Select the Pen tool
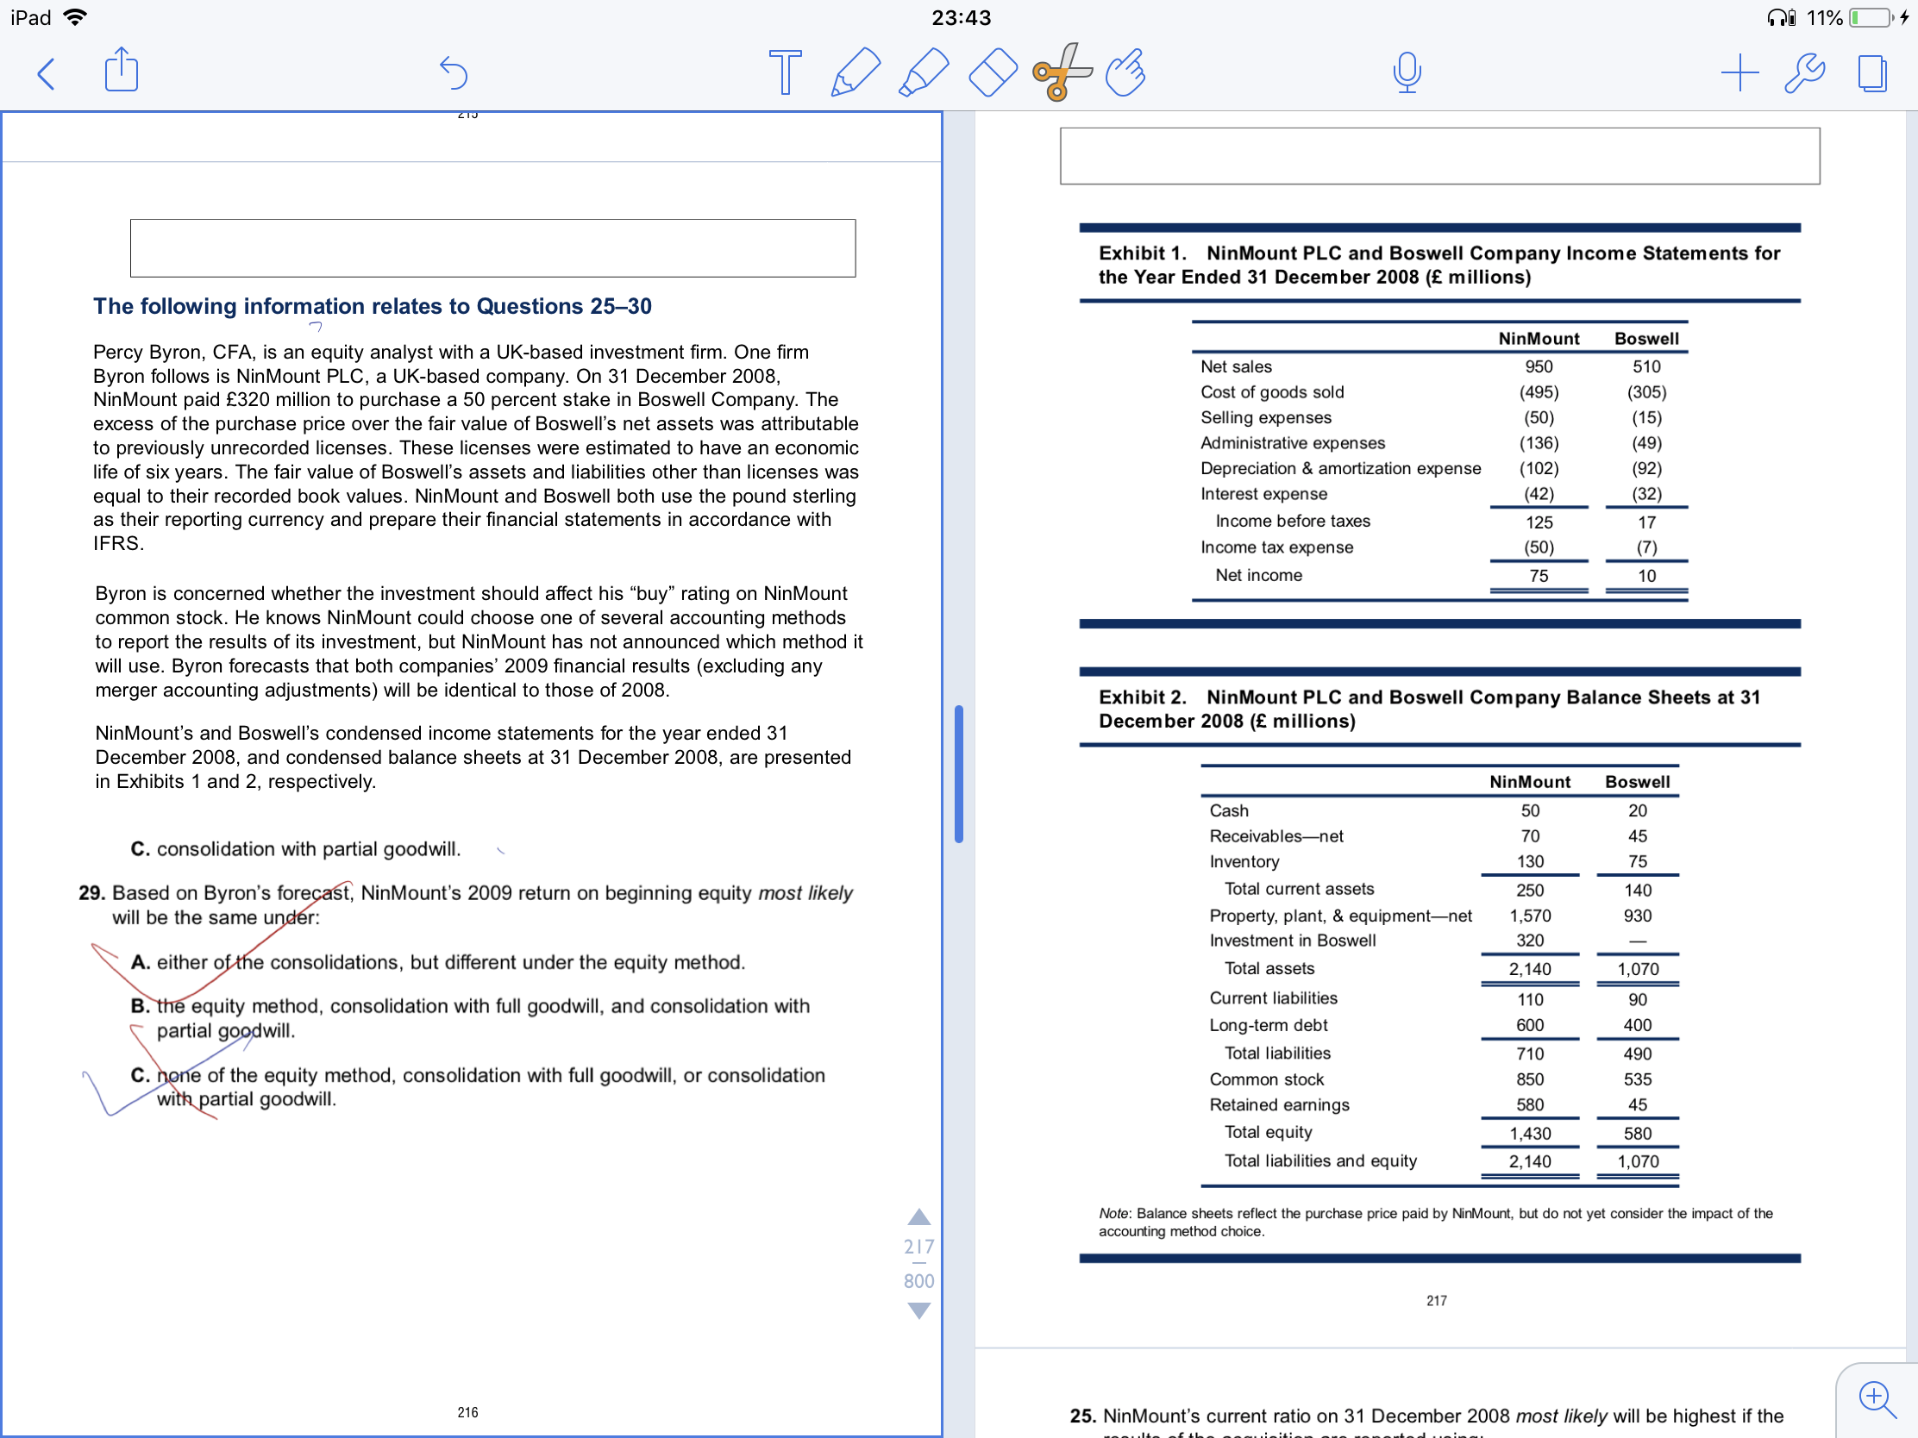The height and width of the screenshot is (1438, 1918). [x=854, y=72]
